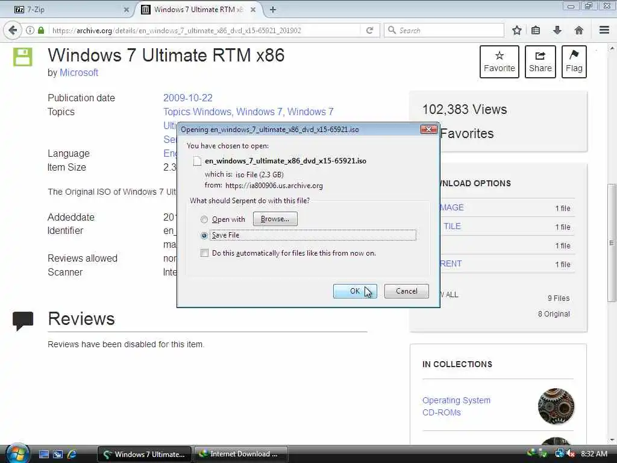
Task: Open the downloads arrow icon
Action: (557, 30)
